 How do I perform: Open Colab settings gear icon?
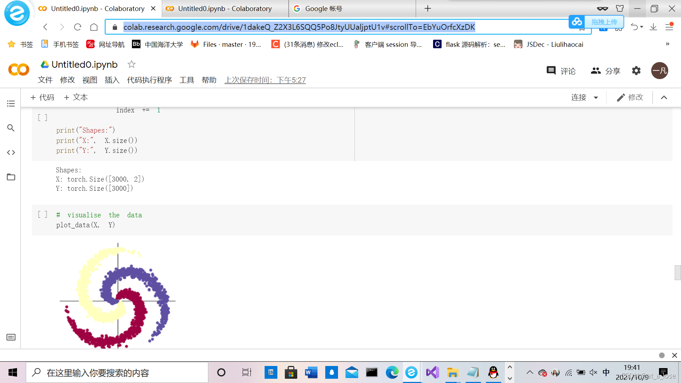point(636,71)
